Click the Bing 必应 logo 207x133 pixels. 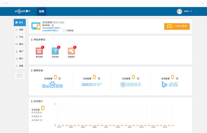[170, 85]
